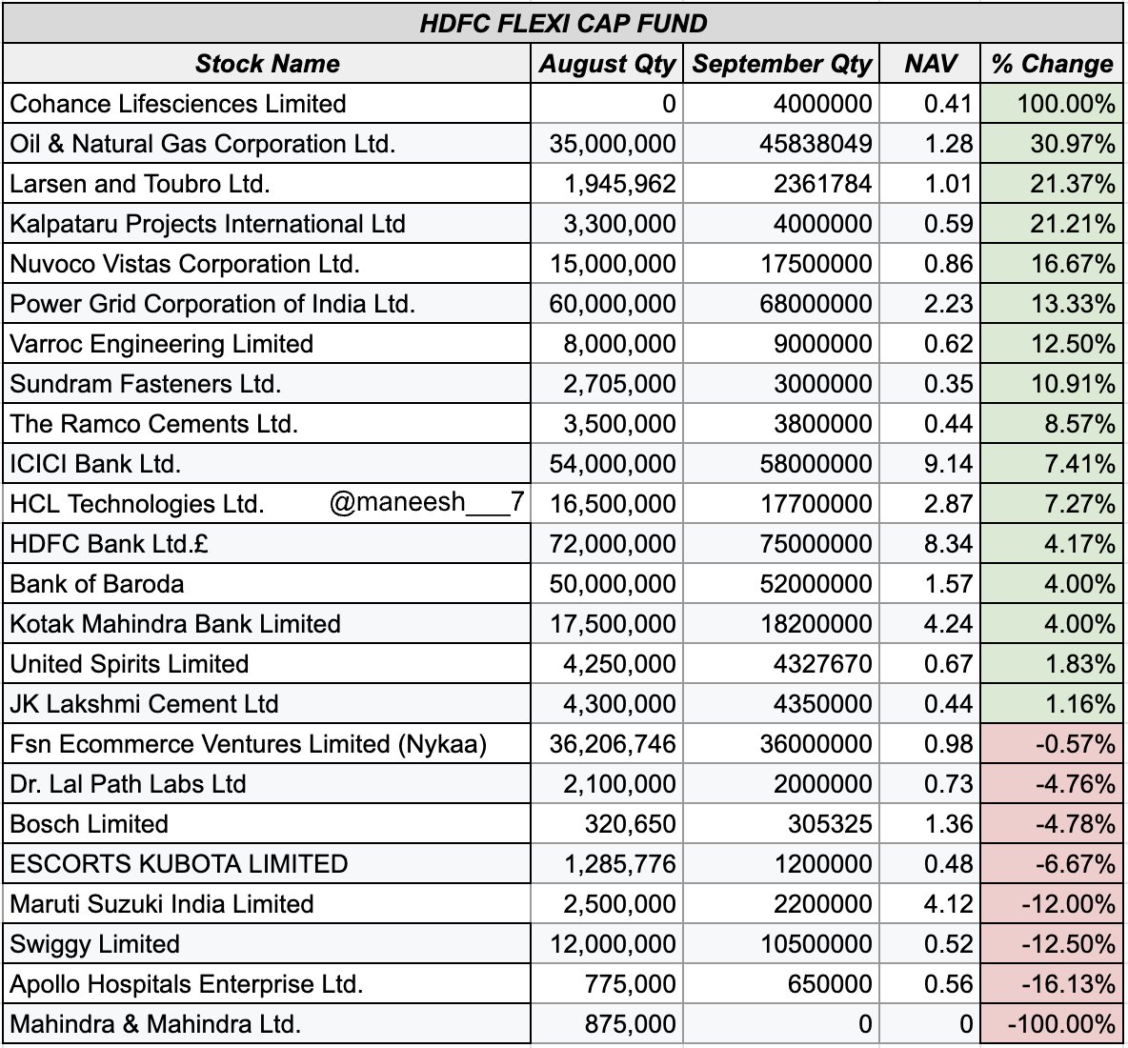Viewport: 1128px width, 1048px height.
Task: Select August quantity 875,000 cell
Action: (607, 1023)
